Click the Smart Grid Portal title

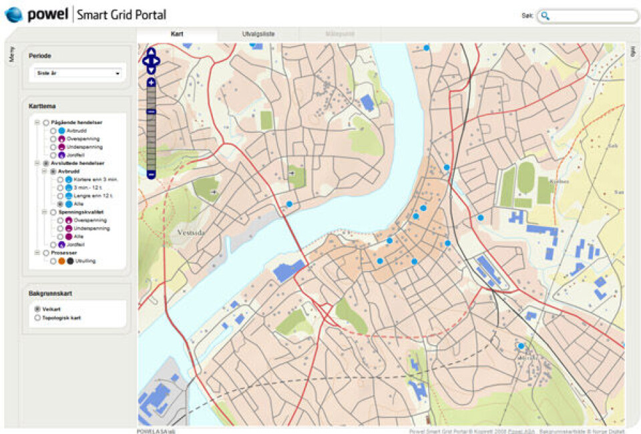click(122, 15)
